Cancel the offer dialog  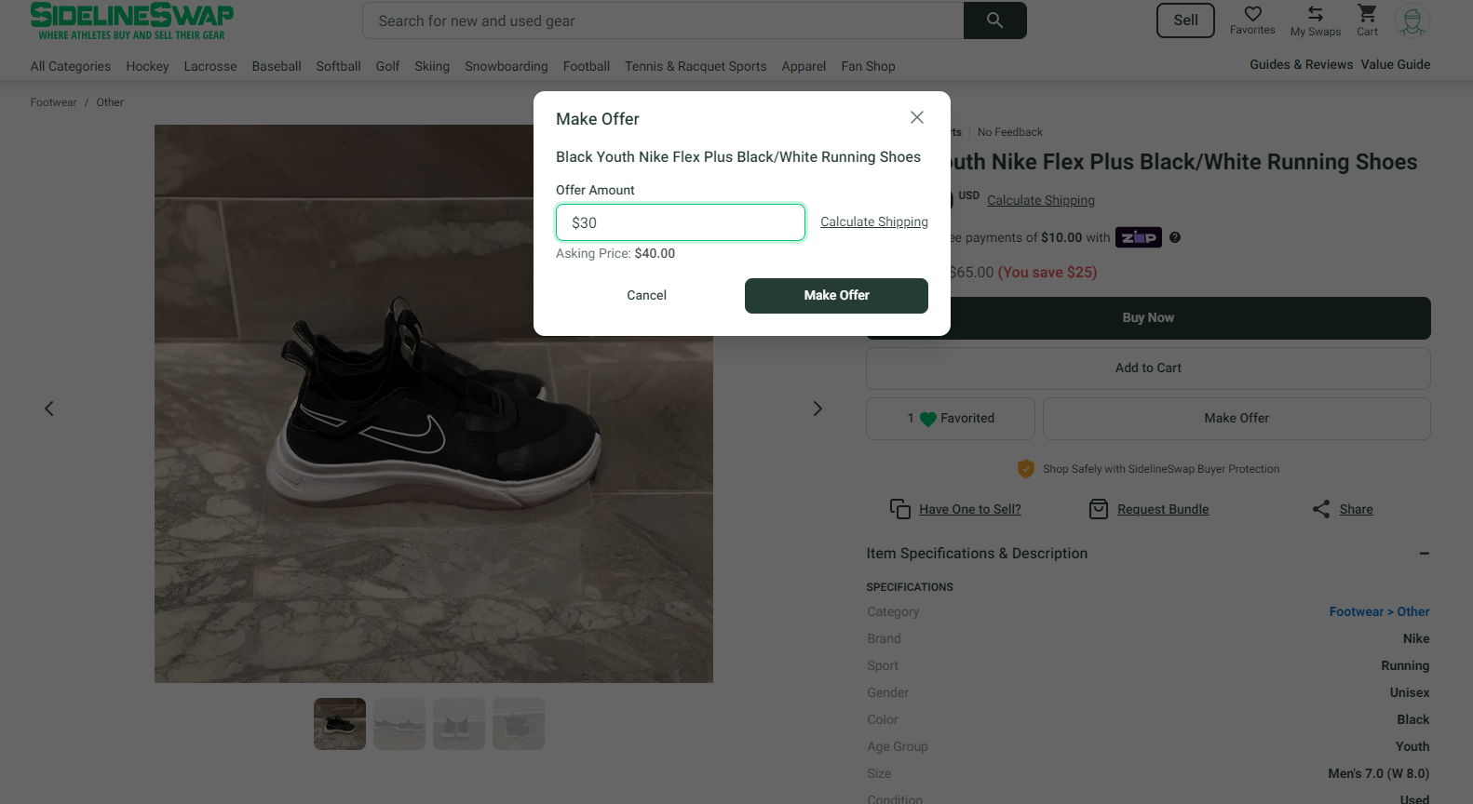click(x=646, y=295)
